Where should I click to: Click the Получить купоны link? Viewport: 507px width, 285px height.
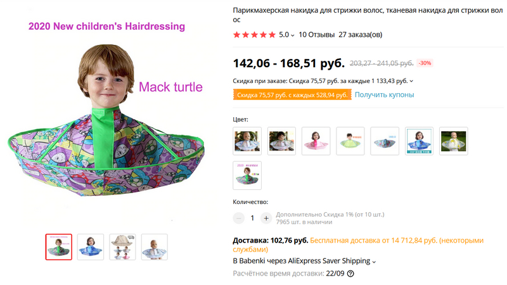coord(384,94)
